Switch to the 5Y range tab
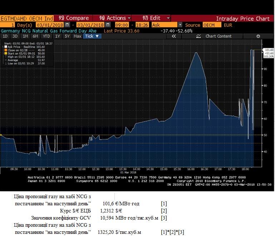The image size is (275, 236). (x=67, y=36)
